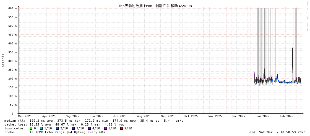Click the Sep 2025 x-axis label

point(168,116)
